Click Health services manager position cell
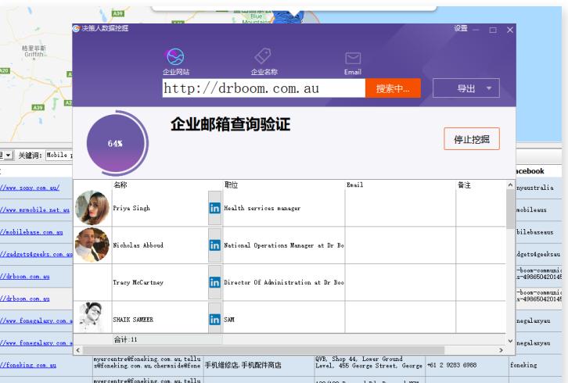 click(x=284, y=208)
